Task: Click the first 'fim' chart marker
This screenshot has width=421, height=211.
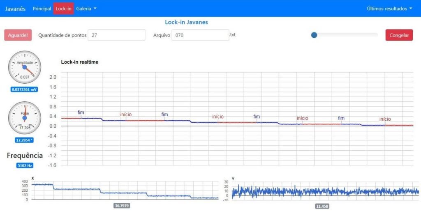Action: click(x=81, y=112)
